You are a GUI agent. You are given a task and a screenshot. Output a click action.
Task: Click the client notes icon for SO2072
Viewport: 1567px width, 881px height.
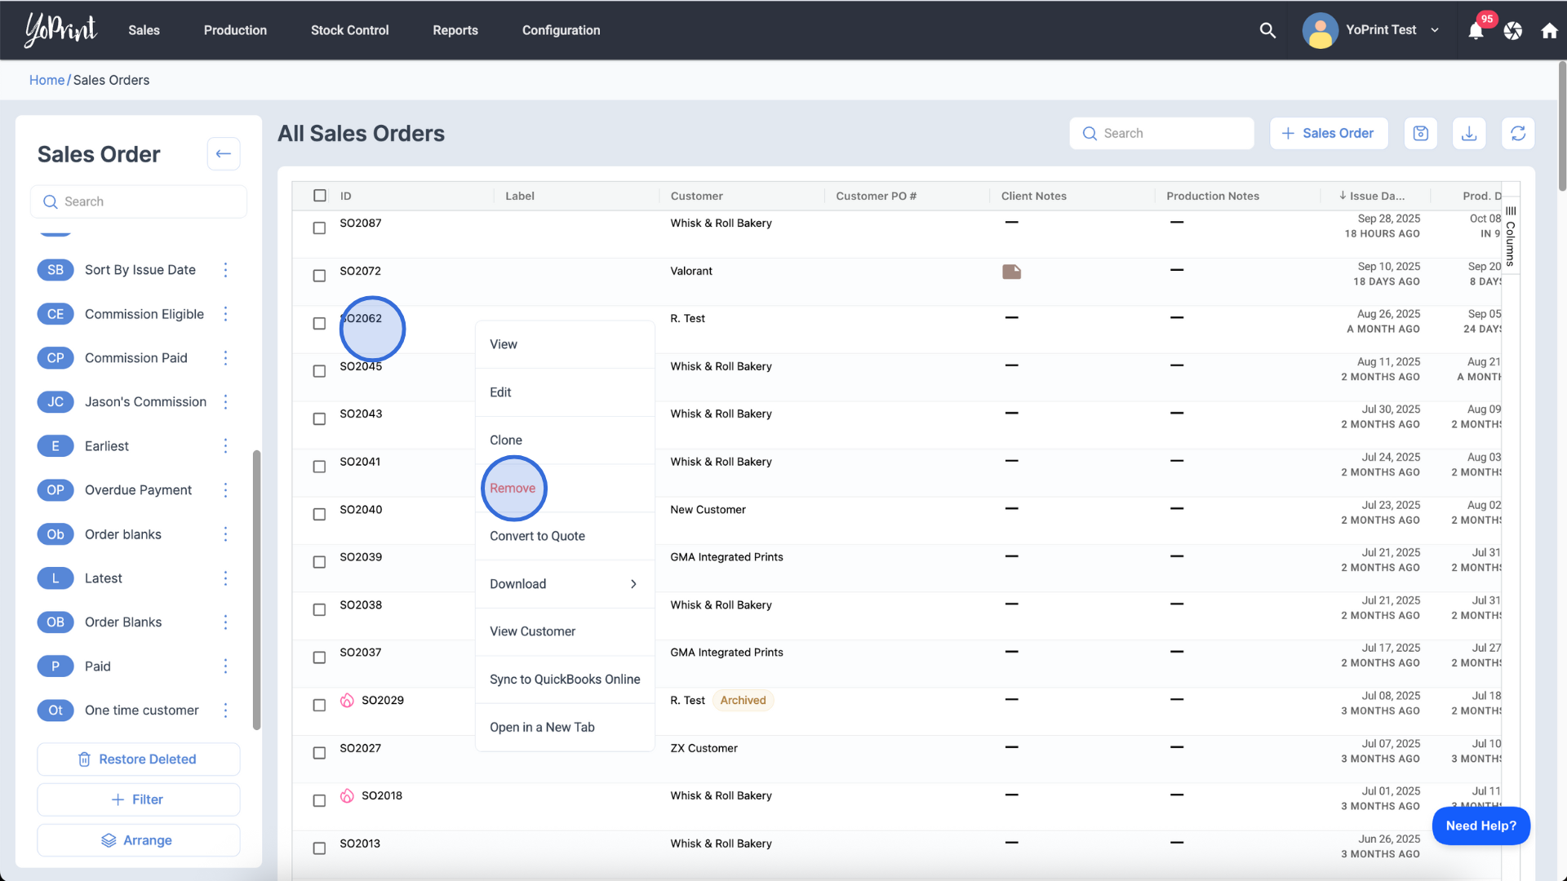tap(1011, 272)
